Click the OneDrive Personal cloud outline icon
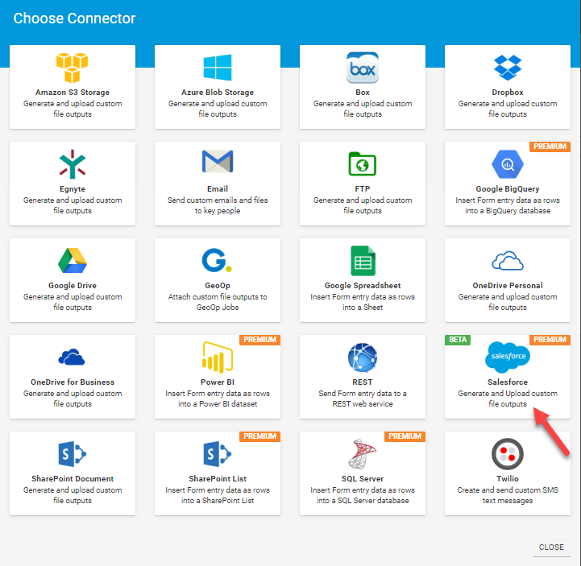581x566 pixels. [x=508, y=261]
